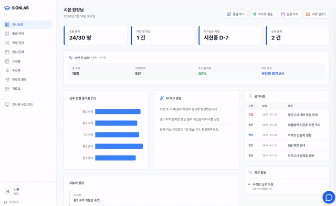The image size is (336, 206).
Task: Open the 중2 수학 기본반 수업 schedule entry
Action: pos(87,200)
